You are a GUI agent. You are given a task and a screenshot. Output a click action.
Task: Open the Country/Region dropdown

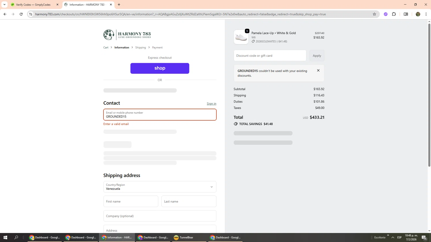pos(160,187)
